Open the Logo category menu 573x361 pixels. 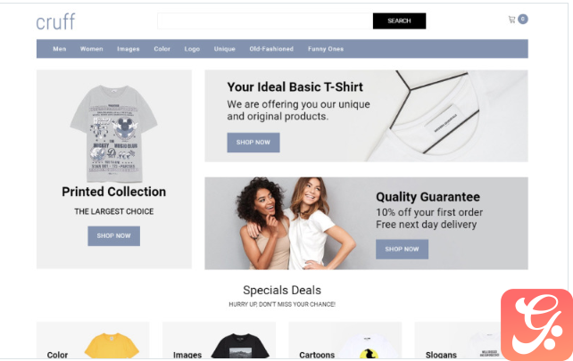pyautogui.click(x=192, y=49)
